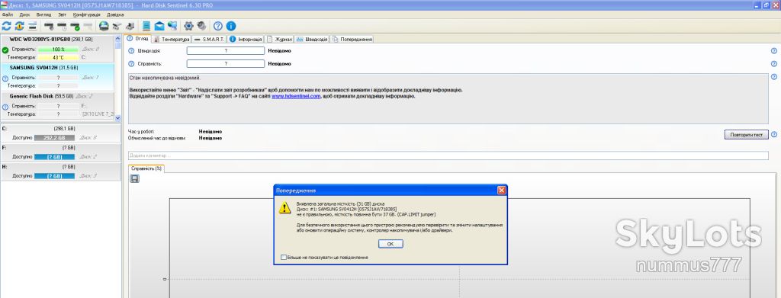Switch to the Журнал tab
Screen dimensions: 781x298
pyautogui.click(x=280, y=39)
